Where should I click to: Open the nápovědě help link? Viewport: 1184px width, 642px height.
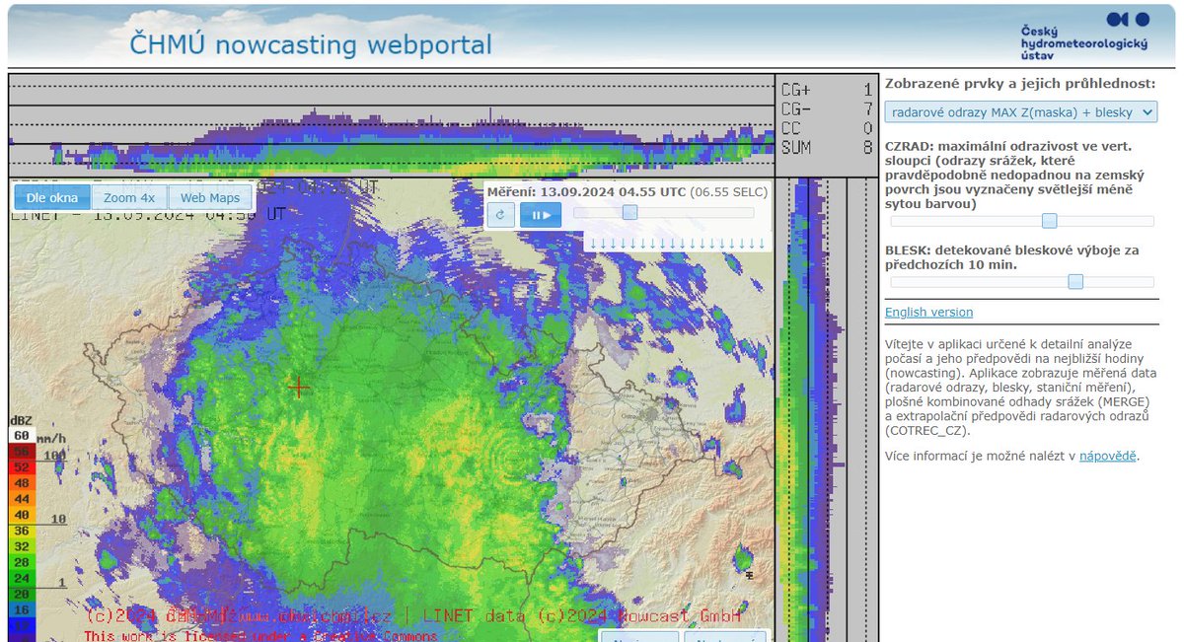tap(1108, 457)
